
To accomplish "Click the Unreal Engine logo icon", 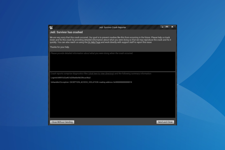I will click(51, 27).
